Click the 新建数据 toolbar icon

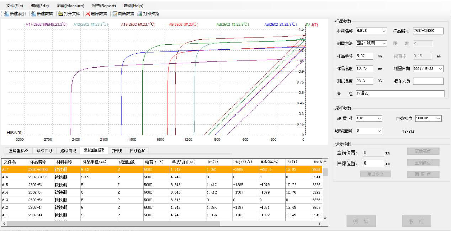33,14
